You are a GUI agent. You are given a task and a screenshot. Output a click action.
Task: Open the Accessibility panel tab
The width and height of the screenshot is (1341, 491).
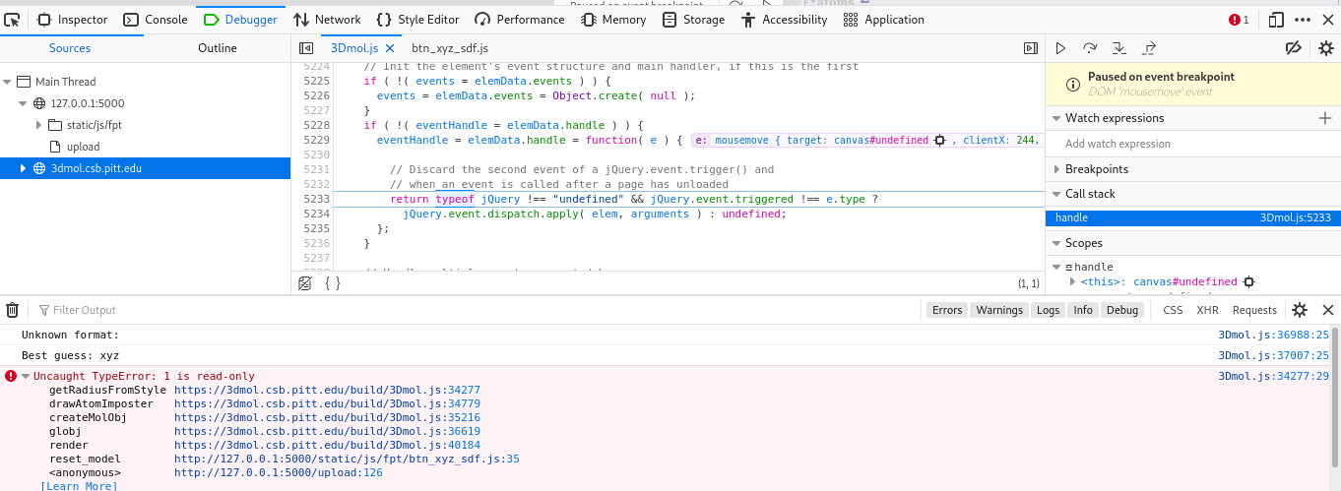click(x=785, y=20)
